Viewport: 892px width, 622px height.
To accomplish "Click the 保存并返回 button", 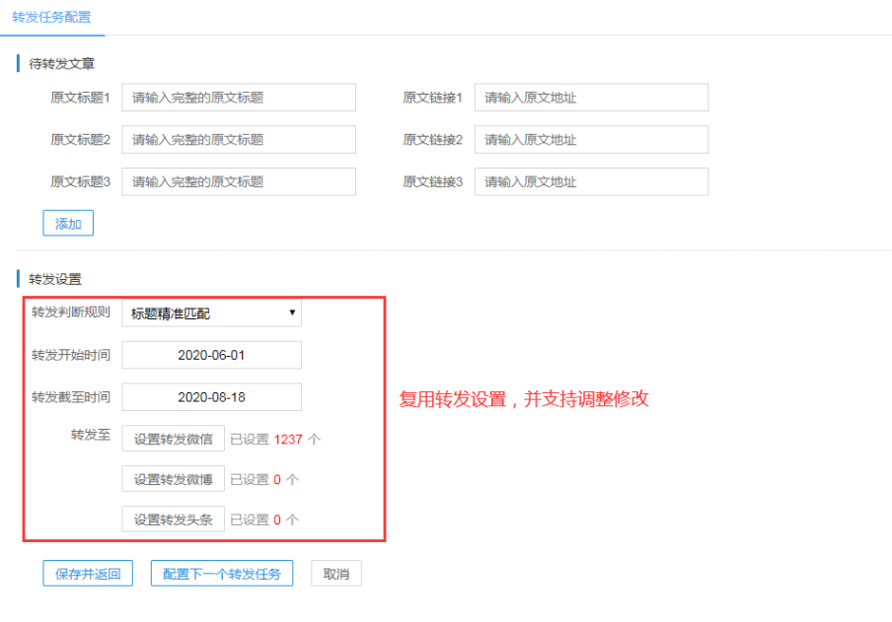I will (88, 574).
